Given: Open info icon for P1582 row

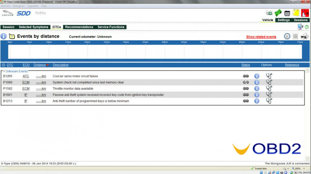Looking at the screenshot, I should pyautogui.click(x=257, y=89).
